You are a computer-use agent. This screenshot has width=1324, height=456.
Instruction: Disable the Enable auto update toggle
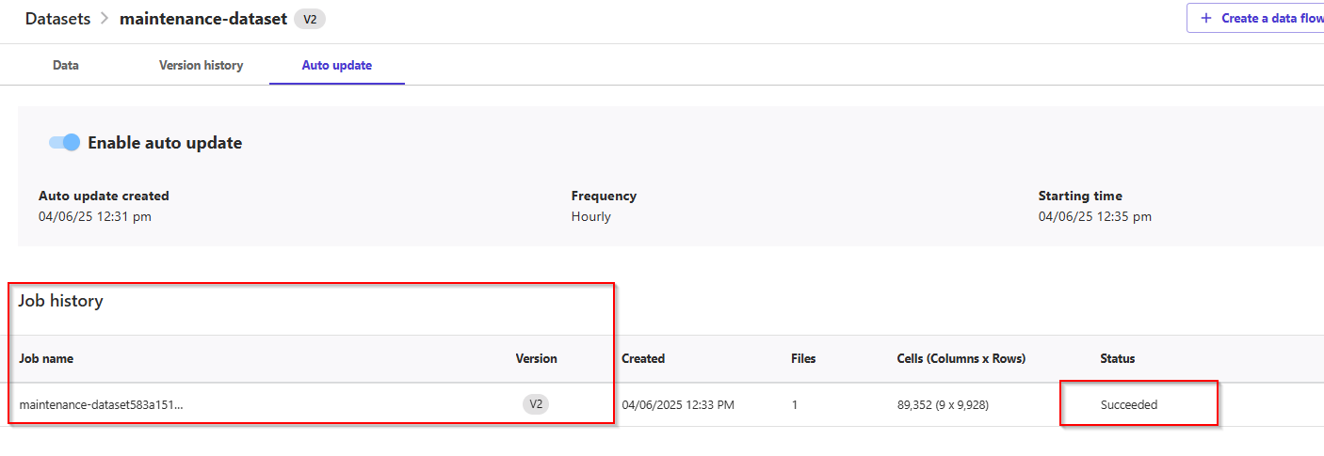65,142
